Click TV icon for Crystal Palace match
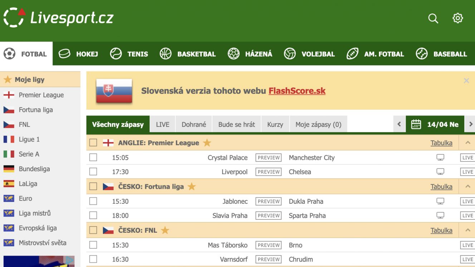This screenshot has height=267, width=475. click(440, 158)
